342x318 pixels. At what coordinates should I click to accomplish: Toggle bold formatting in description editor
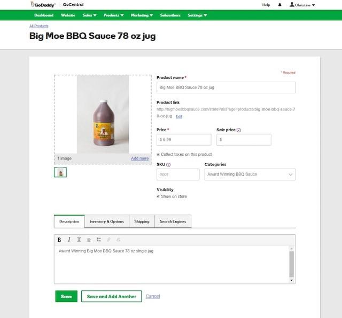click(59, 240)
